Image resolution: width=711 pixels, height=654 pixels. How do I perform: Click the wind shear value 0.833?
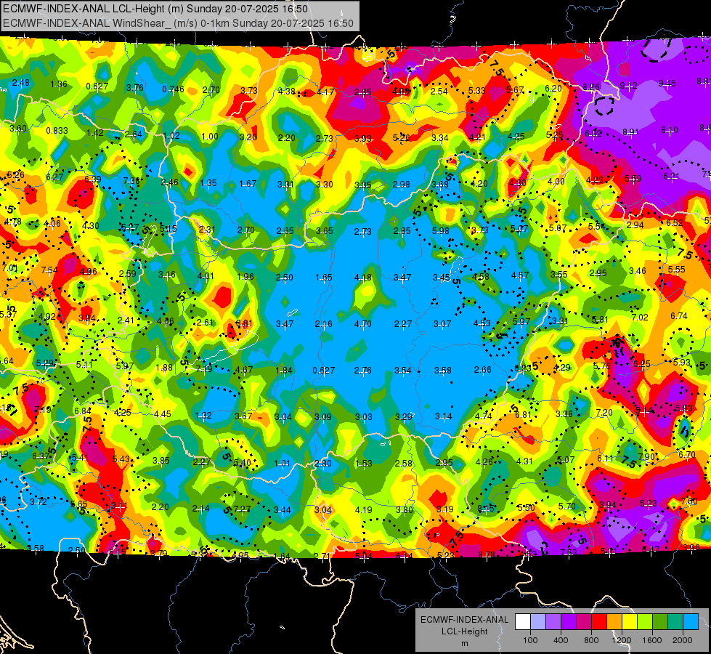[x=57, y=131]
